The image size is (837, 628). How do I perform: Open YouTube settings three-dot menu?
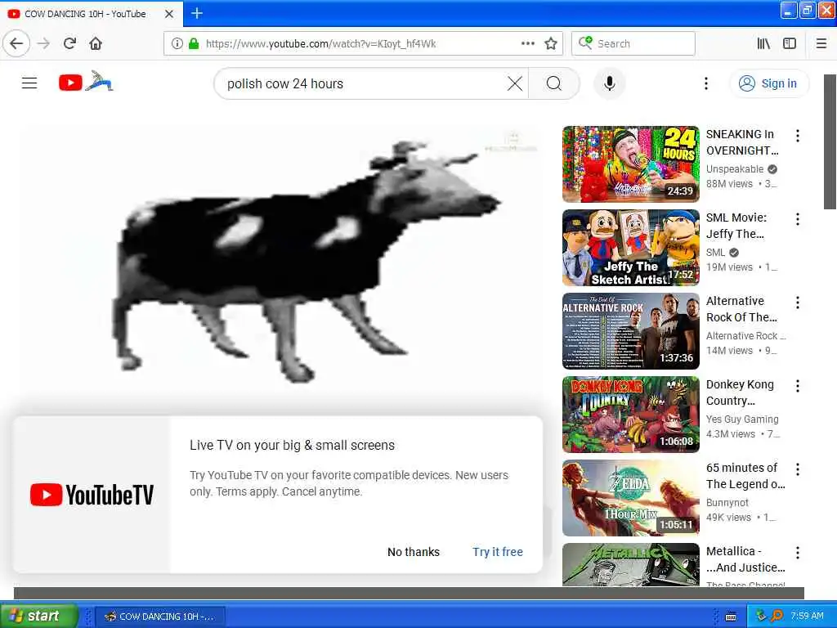tap(706, 83)
